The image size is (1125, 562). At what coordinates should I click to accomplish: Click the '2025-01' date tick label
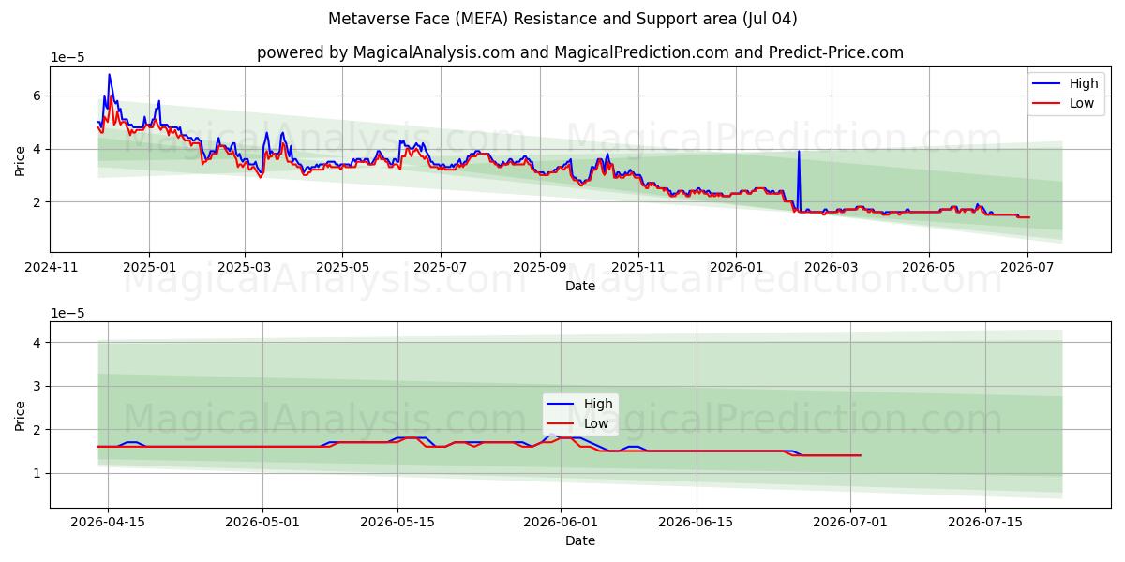[x=149, y=268]
